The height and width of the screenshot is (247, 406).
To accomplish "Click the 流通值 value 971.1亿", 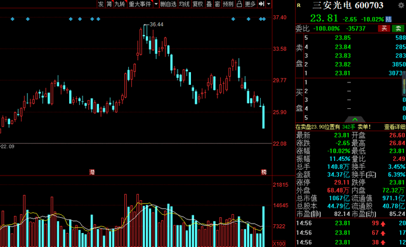I will [x=393, y=198].
